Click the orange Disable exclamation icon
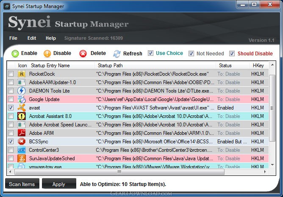The width and height of the screenshot is (283, 197). pos(47,54)
